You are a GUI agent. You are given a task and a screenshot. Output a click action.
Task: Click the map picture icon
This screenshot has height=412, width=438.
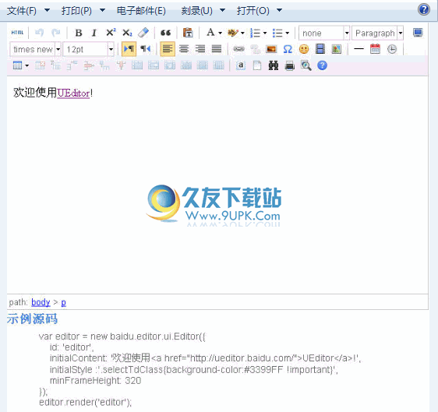tap(337, 49)
